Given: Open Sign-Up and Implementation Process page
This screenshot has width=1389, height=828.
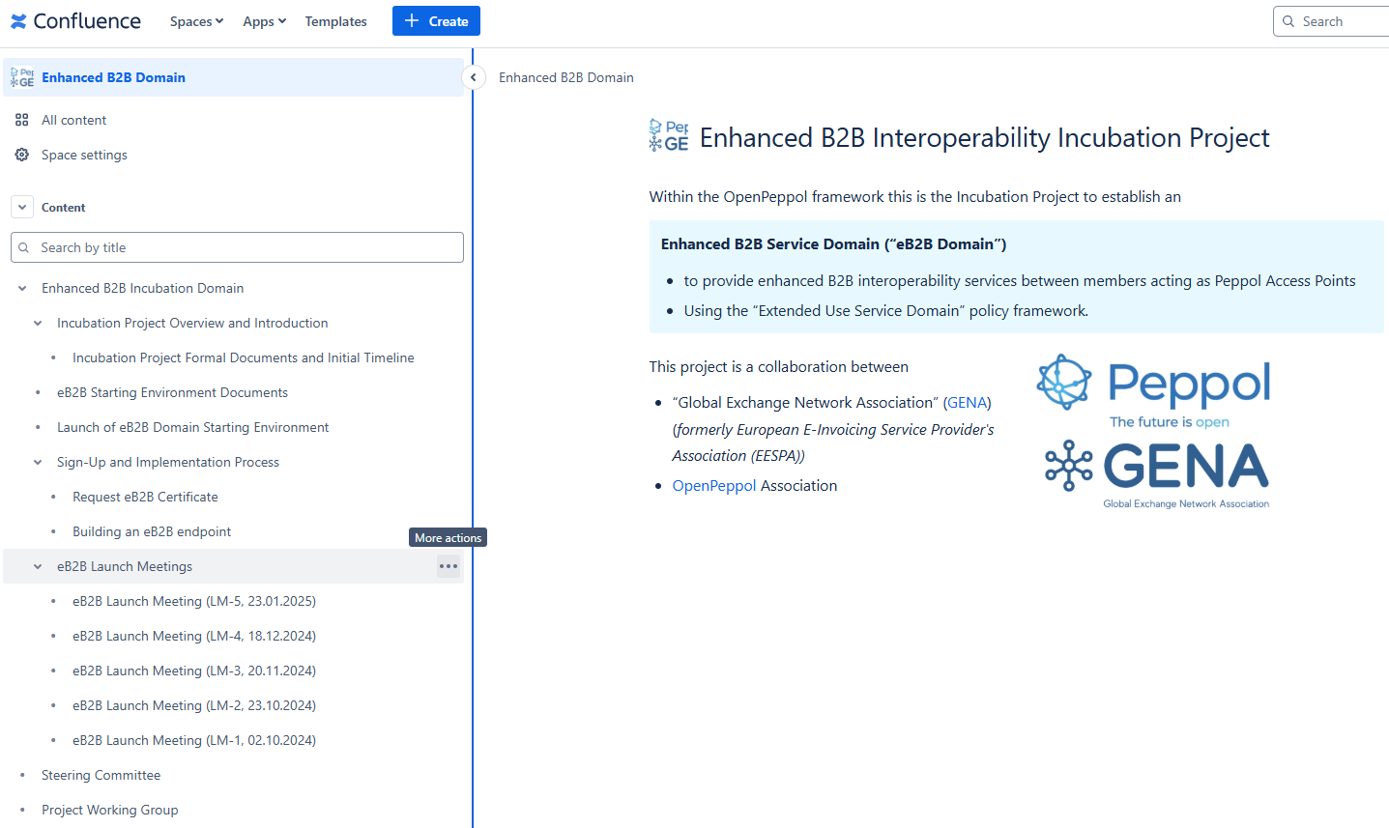Looking at the screenshot, I should (x=168, y=462).
